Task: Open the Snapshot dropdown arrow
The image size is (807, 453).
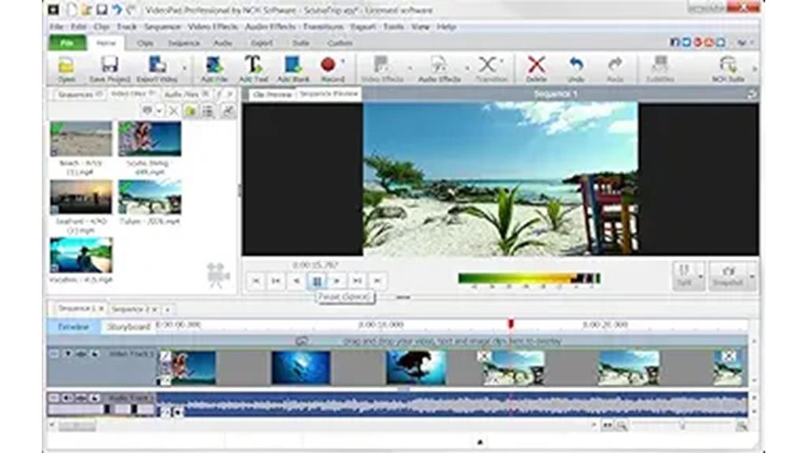Action: point(751,277)
